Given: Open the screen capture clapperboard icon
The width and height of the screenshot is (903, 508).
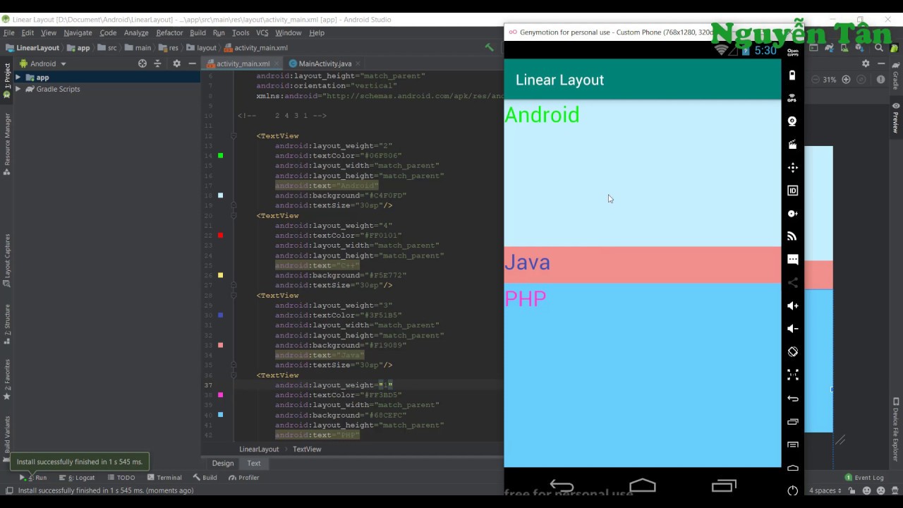Looking at the screenshot, I should pyautogui.click(x=792, y=145).
